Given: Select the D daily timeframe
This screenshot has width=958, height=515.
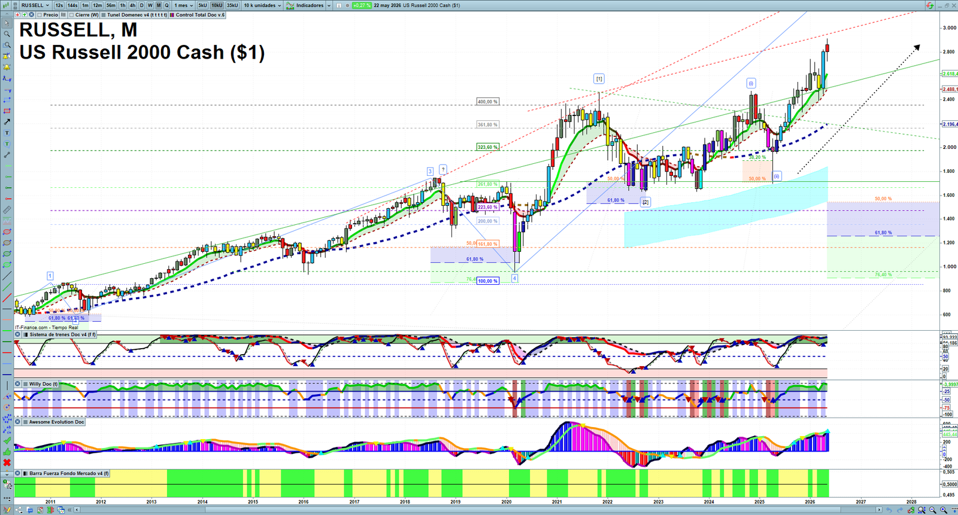Looking at the screenshot, I should click(x=141, y=5).
